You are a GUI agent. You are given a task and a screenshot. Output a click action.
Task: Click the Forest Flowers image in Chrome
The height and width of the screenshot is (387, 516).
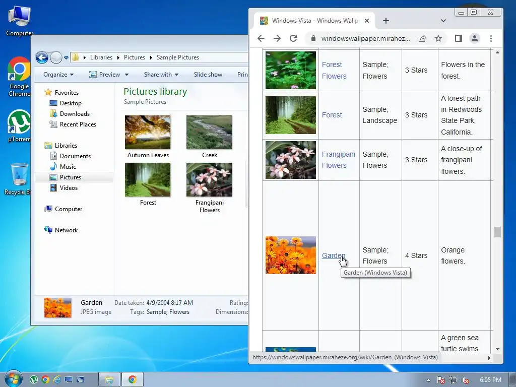(291, 70)
